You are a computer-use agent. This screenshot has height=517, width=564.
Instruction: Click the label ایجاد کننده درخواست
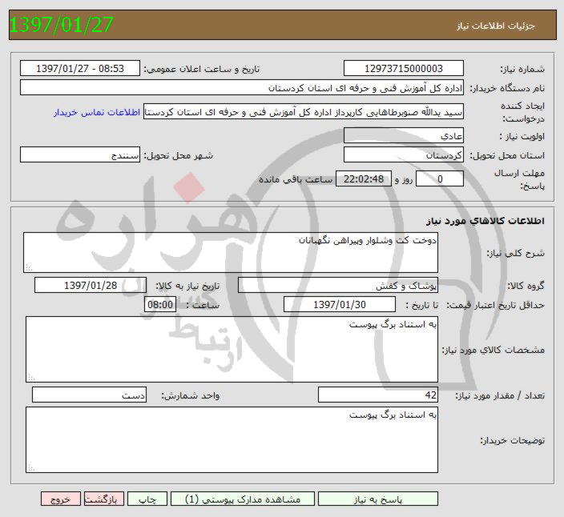pos(522,112)
